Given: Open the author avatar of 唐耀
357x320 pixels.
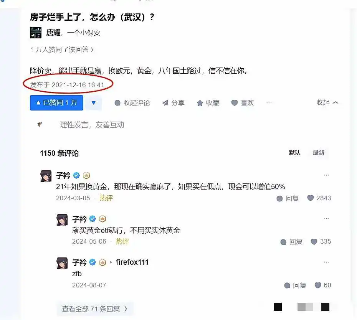Looking at the screenshot, I should point(36,33).
